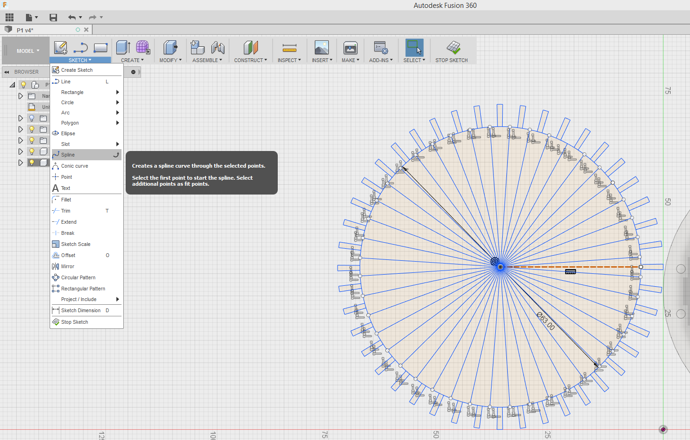Toggle the root component lightbulb visibility
Image resolution: width=690 pixels, height=440 pixels.
23,85
